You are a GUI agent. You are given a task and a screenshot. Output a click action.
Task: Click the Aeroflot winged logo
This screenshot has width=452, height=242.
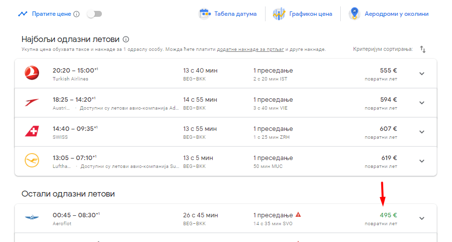(x=32, y=217)
